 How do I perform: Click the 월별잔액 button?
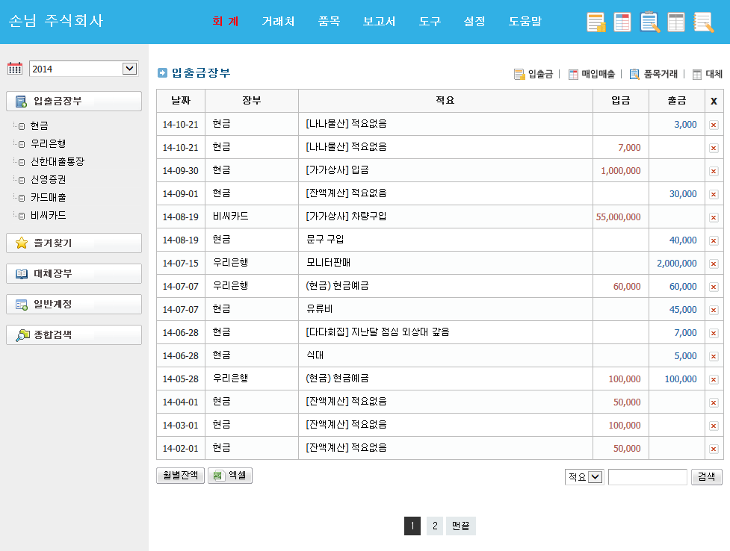coord(179,476)
